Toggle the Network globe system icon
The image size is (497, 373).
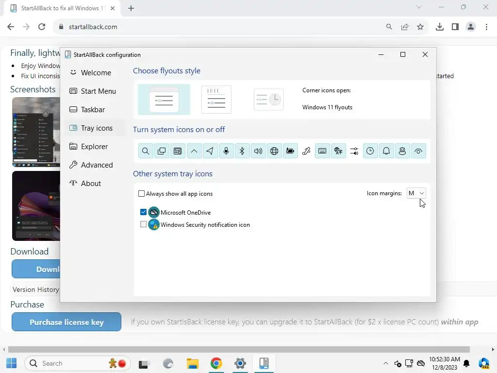pos(274,151)
